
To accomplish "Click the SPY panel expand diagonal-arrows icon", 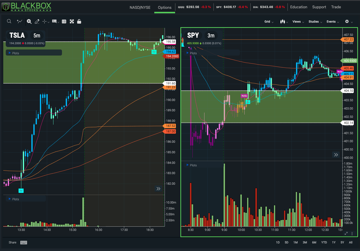I will coord(346,233).
